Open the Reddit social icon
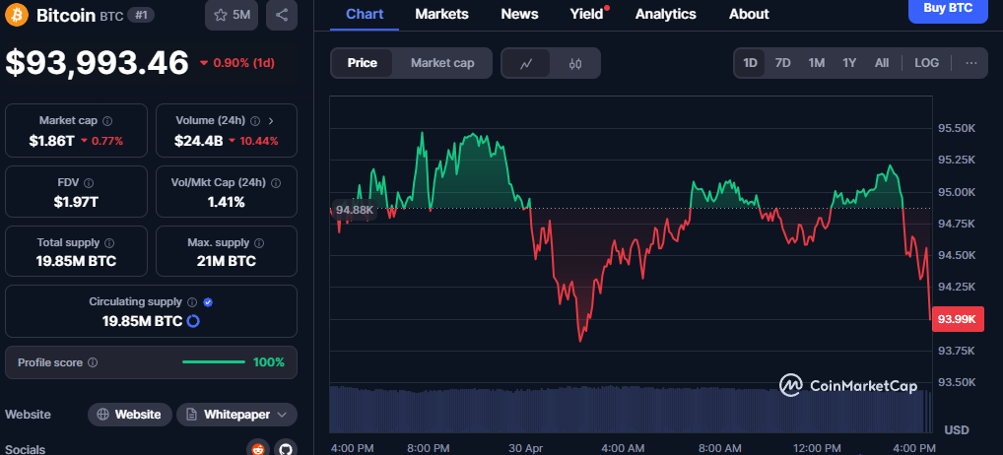This screenshot has height=455, width=1003. pos(258,448)
